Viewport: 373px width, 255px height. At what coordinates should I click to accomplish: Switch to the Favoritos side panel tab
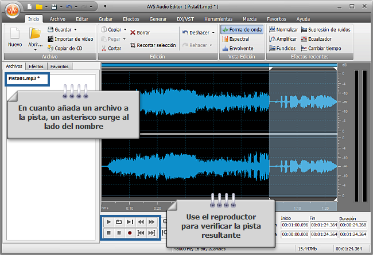click(x=60, y=66)
